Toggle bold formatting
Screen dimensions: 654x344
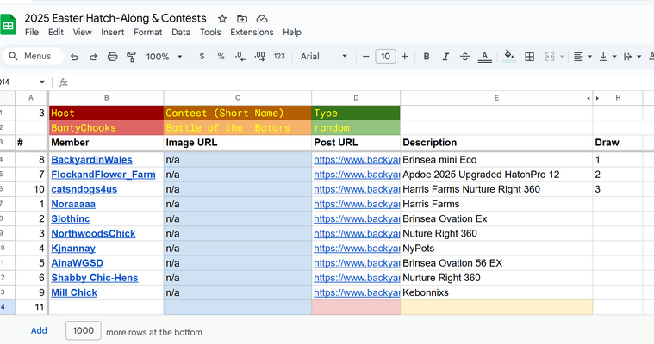[x=427, y=56]
